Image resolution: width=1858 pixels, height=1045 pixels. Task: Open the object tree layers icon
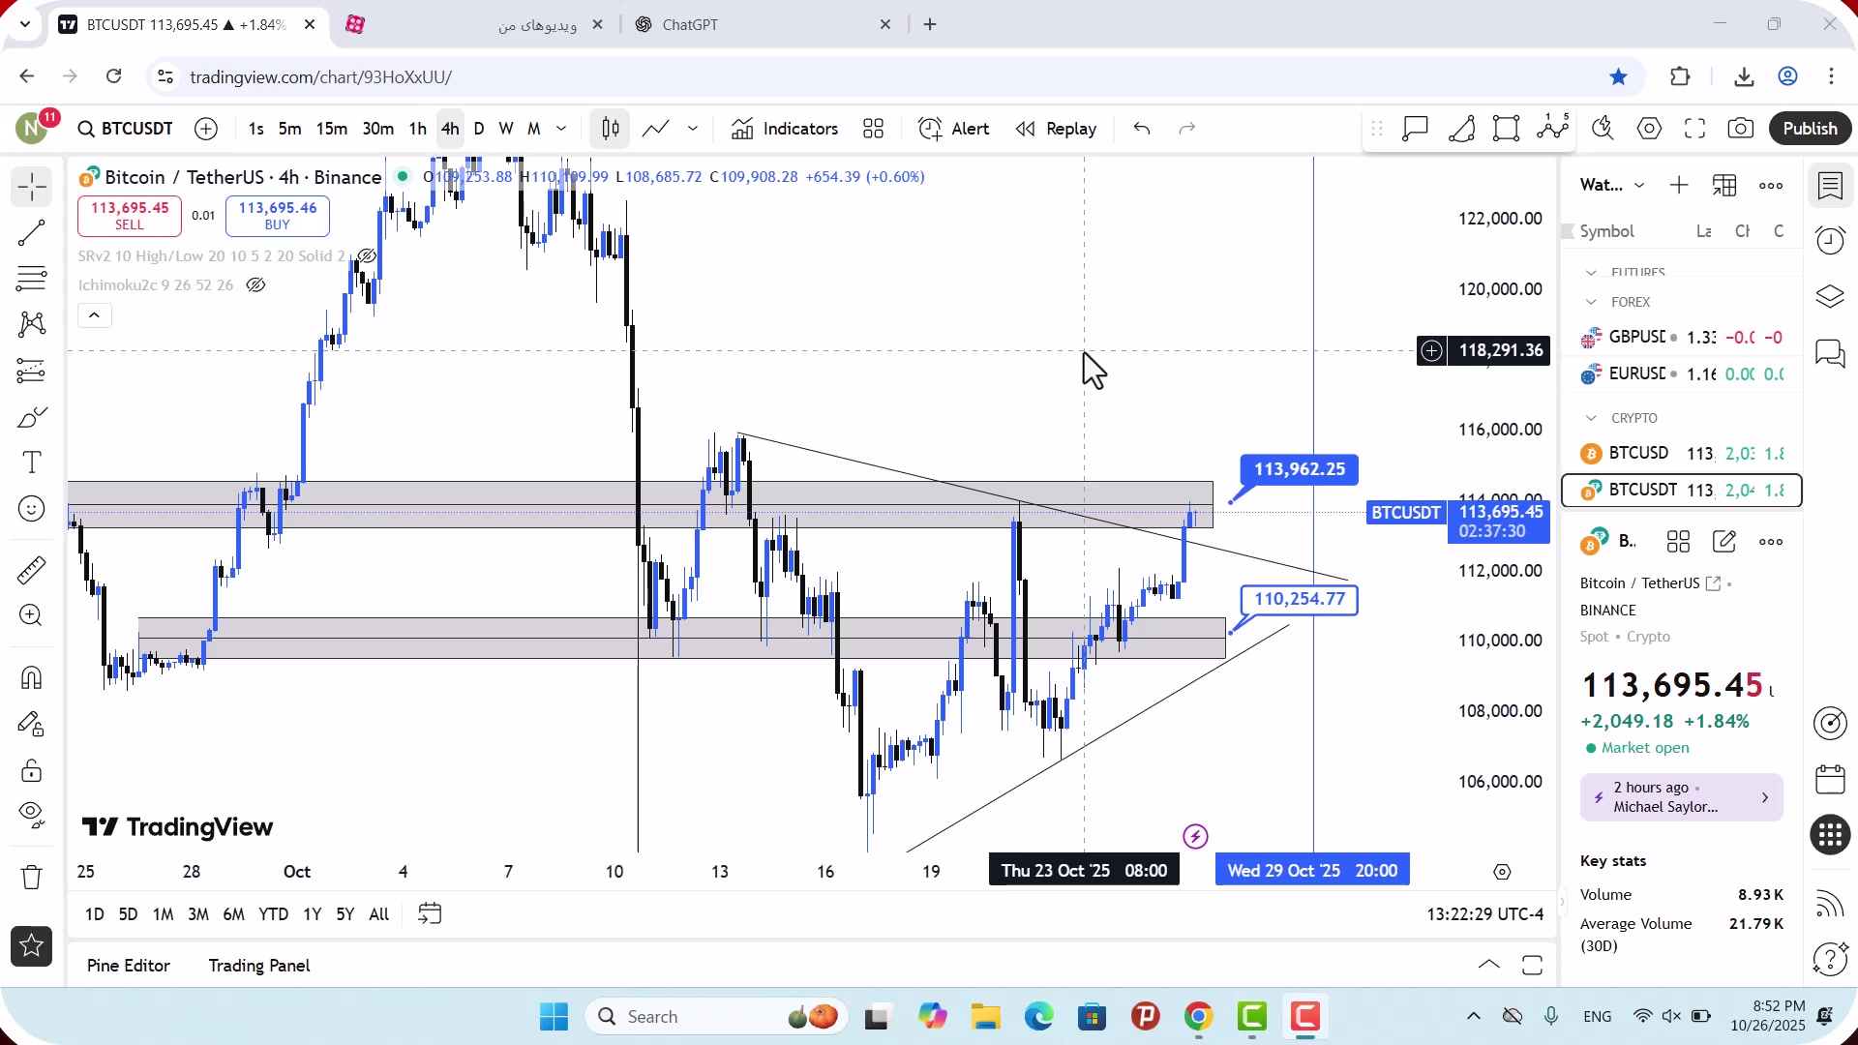(1830, 296)
